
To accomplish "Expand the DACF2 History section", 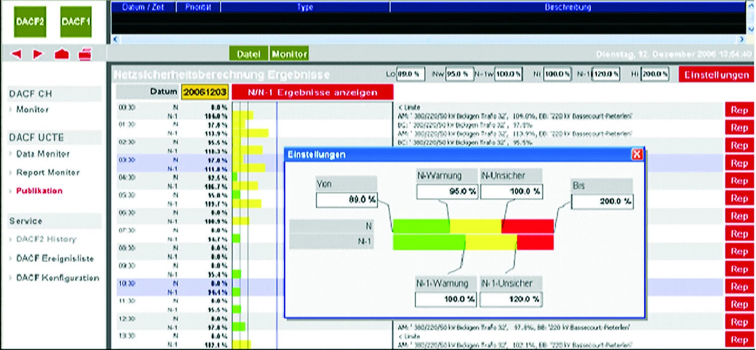I will pos(48,239).
